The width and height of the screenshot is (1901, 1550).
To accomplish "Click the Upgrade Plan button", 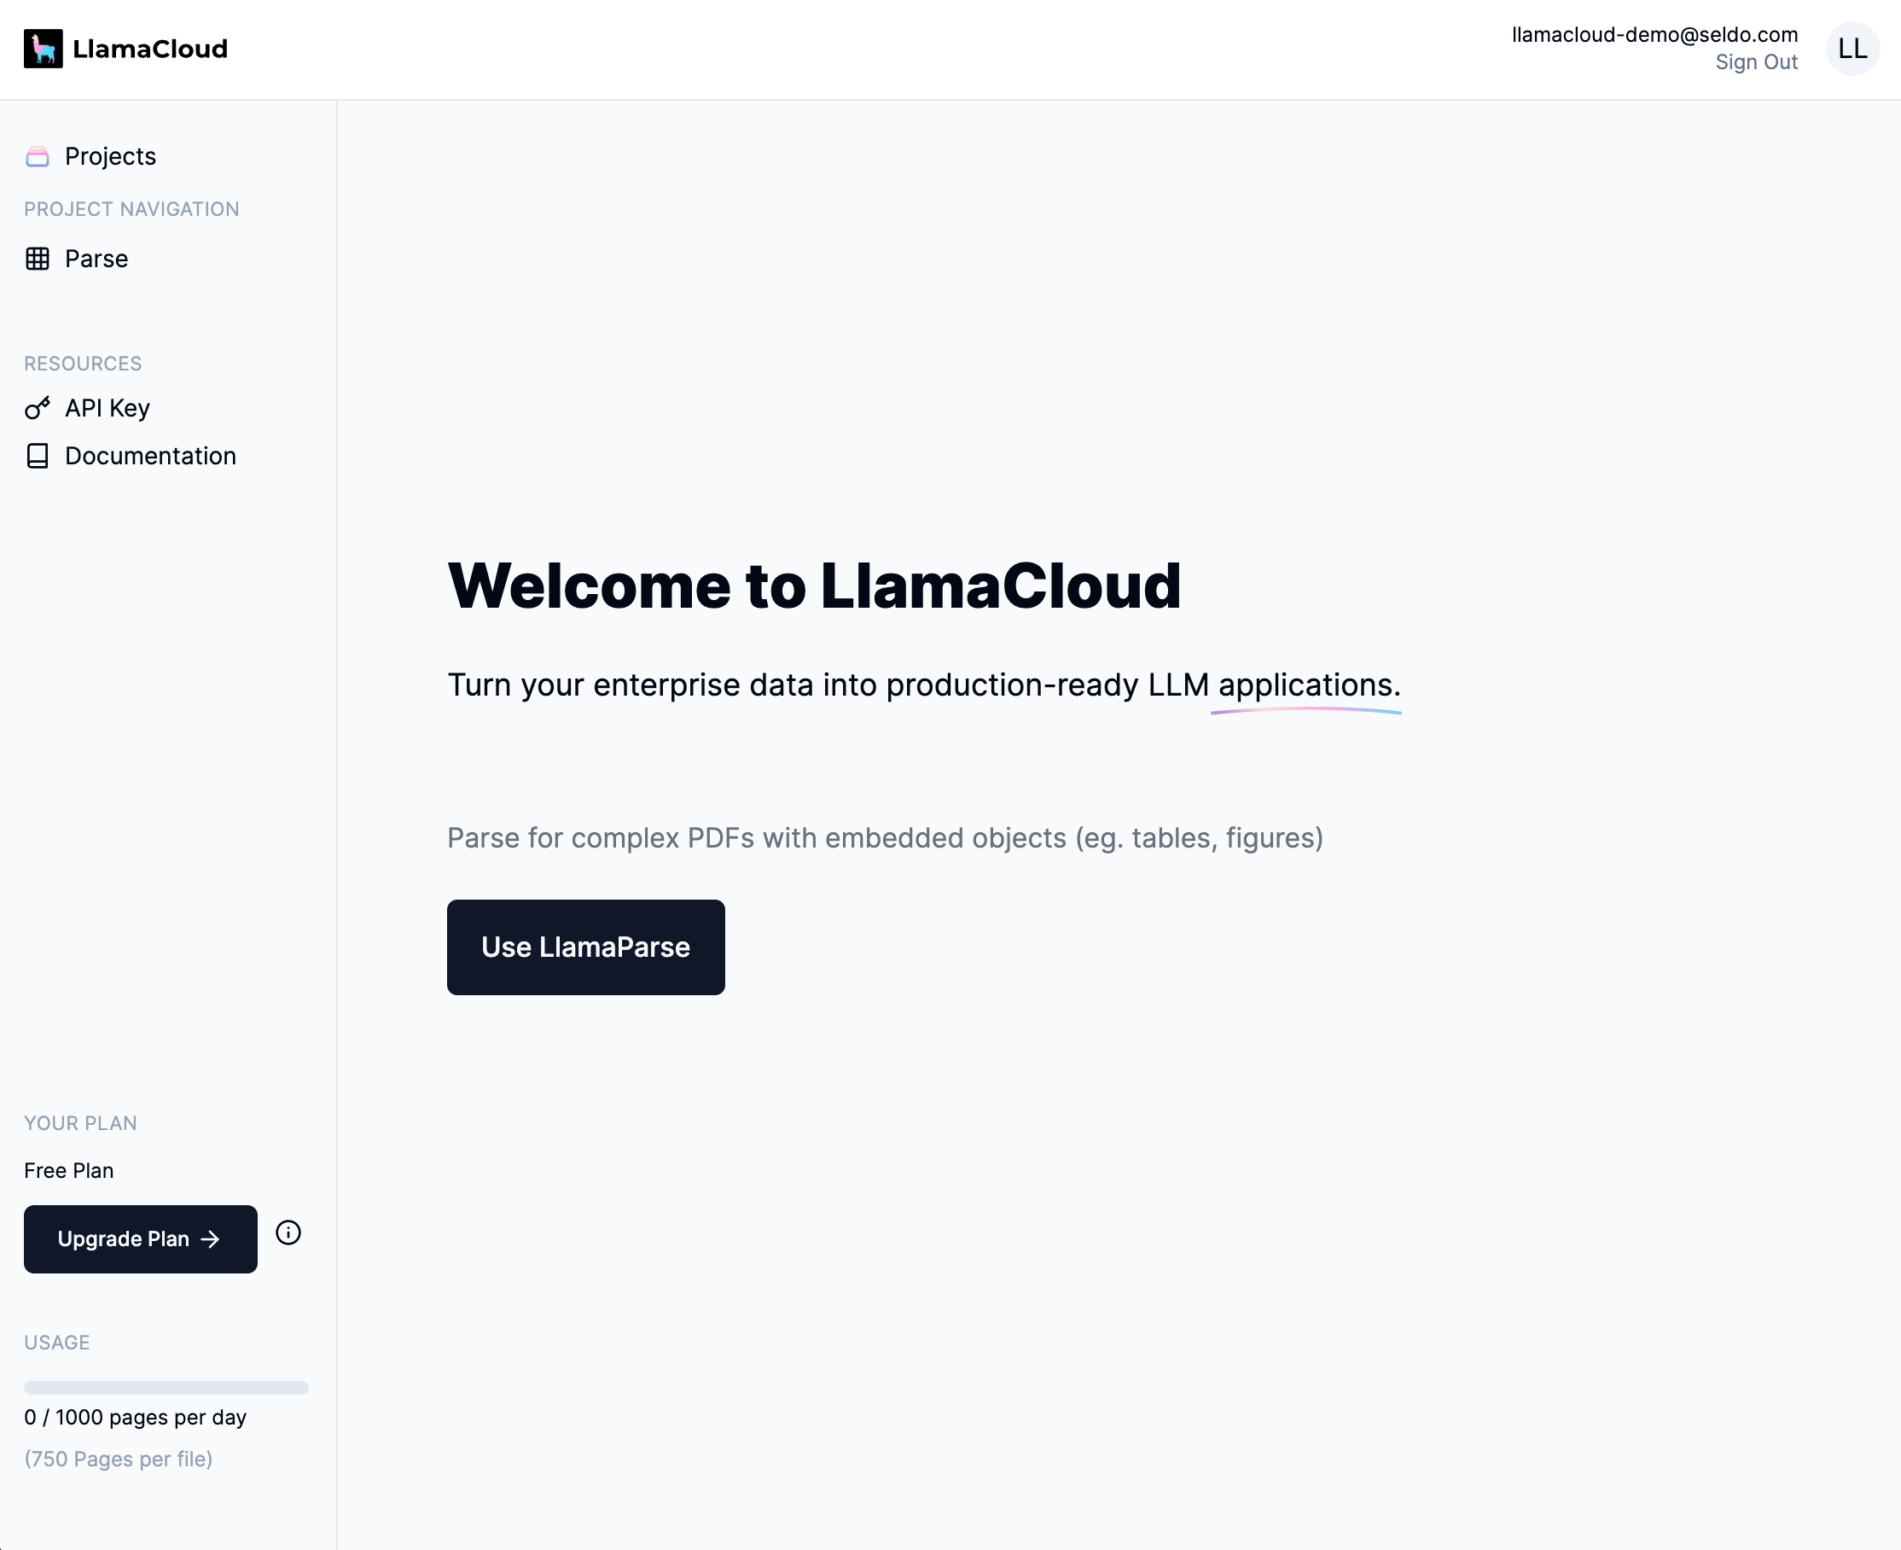I will coord(140,1239).
